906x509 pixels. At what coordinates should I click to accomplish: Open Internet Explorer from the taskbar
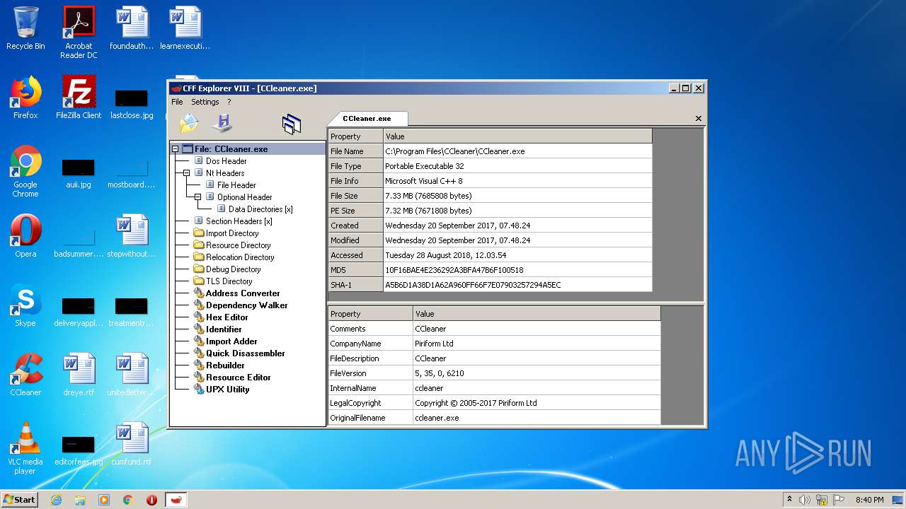click(x=56, y=500)
